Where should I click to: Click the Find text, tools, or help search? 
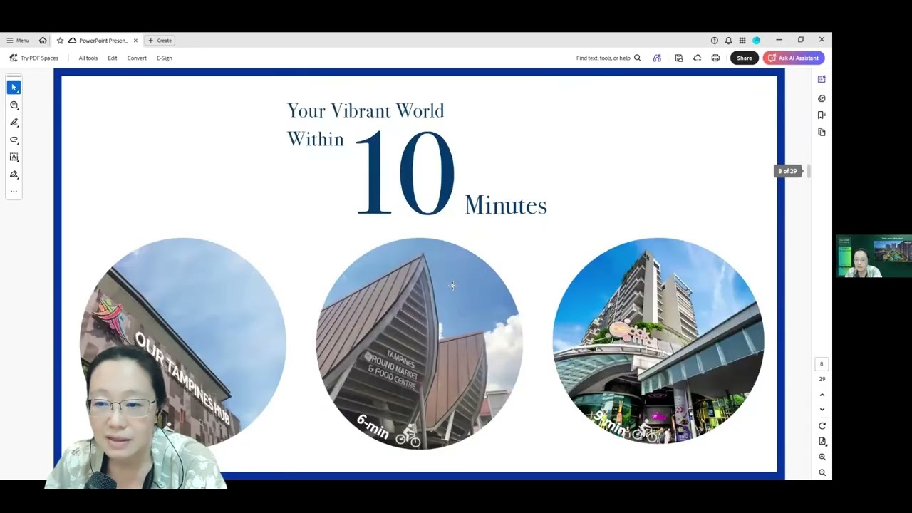(x=608, y=58)
